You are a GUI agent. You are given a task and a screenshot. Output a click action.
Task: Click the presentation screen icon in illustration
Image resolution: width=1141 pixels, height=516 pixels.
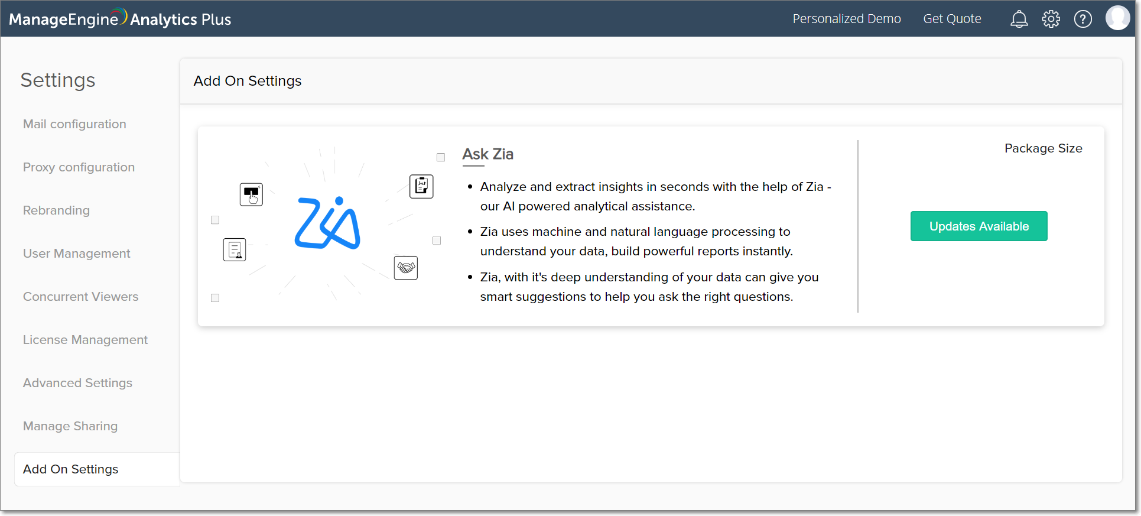click(251, 194)
